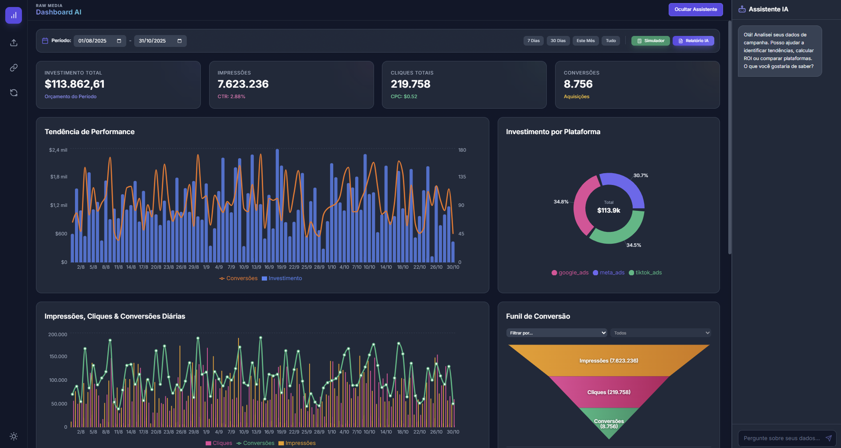Image resolution: width=841 pixels, height=448 pixels.
Task: Click the Assistente IA robot icon
Action: pos(742,9)
